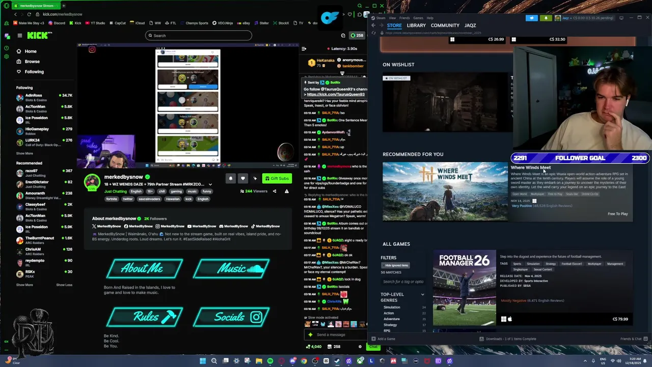Open chat settings gear icon
The width and height of the screenshot is (652, 367).
pyautogui.click(x=360, y=347)
